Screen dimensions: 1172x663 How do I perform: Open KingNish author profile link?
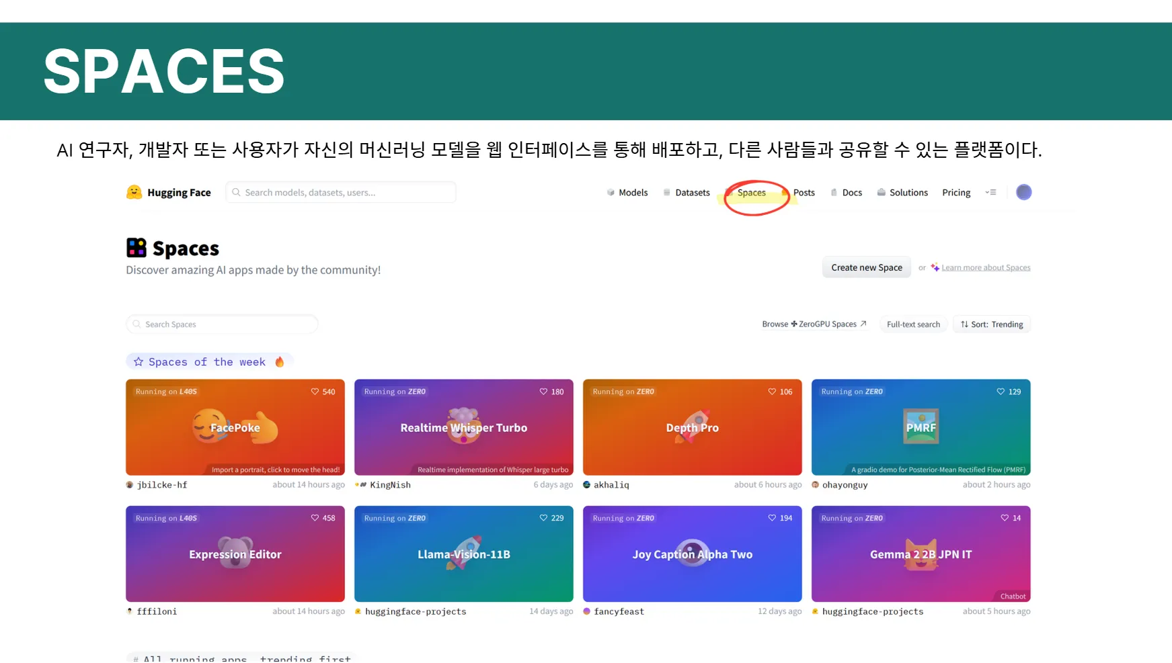(x=390, y=485)
